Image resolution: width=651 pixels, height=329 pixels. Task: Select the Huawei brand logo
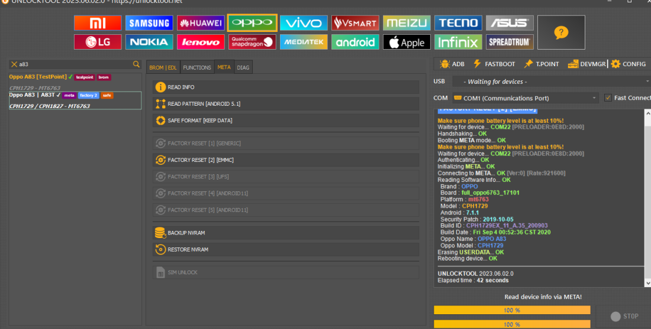(x=201, y=23)
